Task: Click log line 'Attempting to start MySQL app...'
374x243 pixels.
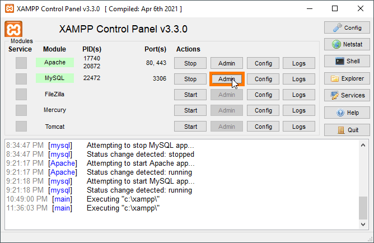Action: coord(141,181)
